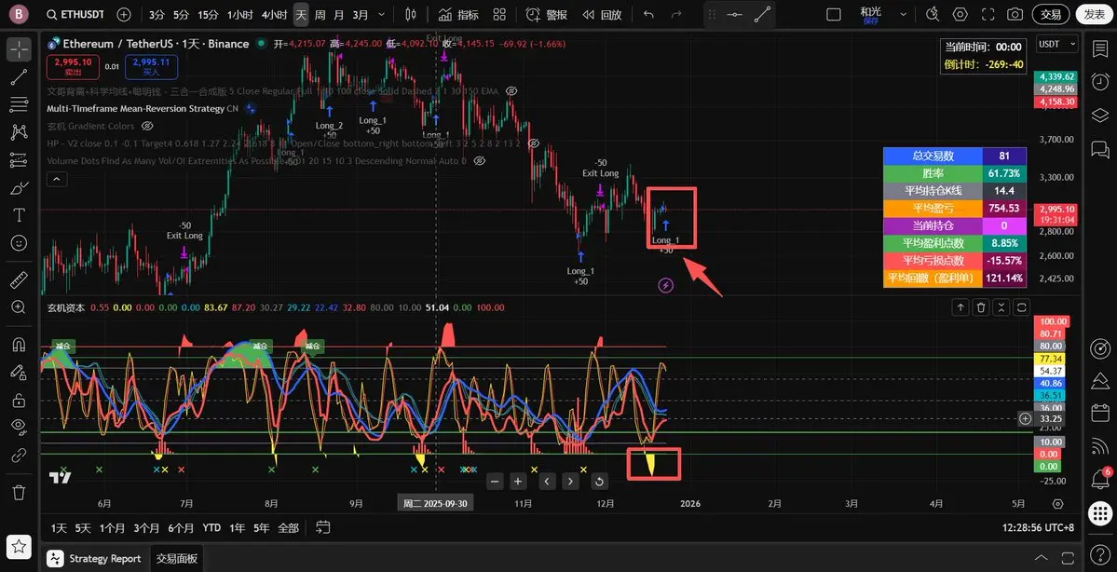The width and height of the screenshot is (1117, 572).
Task: Open the chart layout setup square
Action: 834,14
